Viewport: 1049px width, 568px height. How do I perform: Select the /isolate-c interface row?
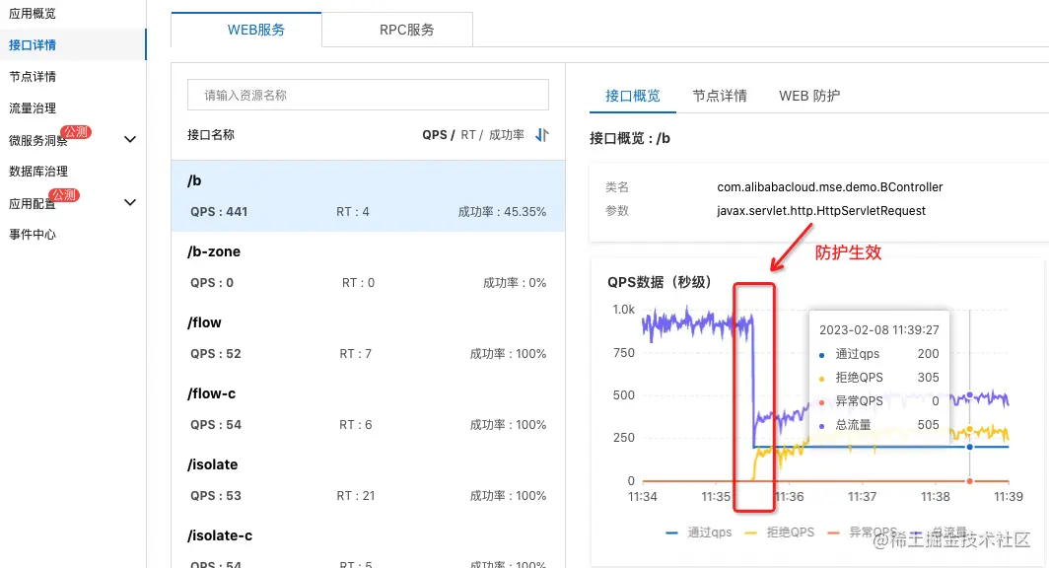pos(368,542)
